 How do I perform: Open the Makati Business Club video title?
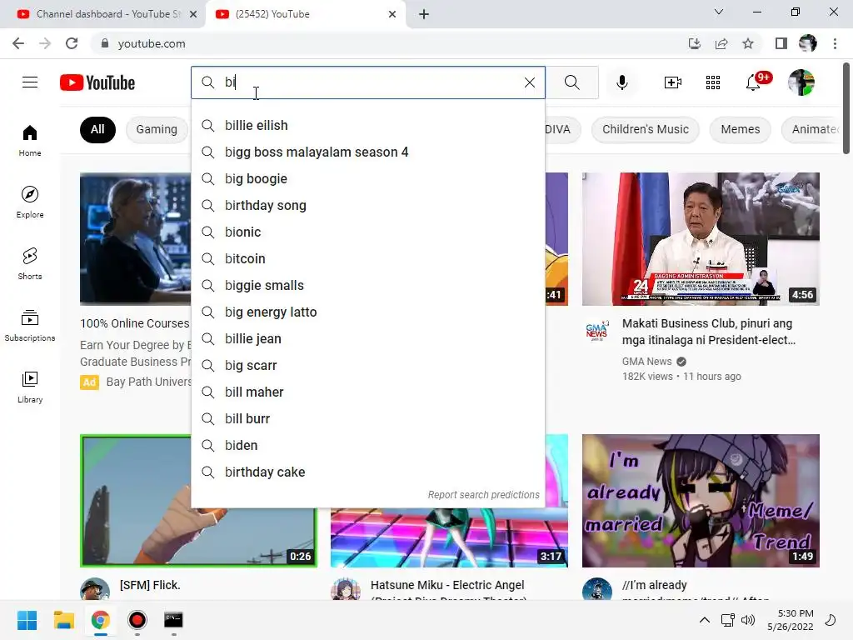pyautogui.click(x=709, y=332)
